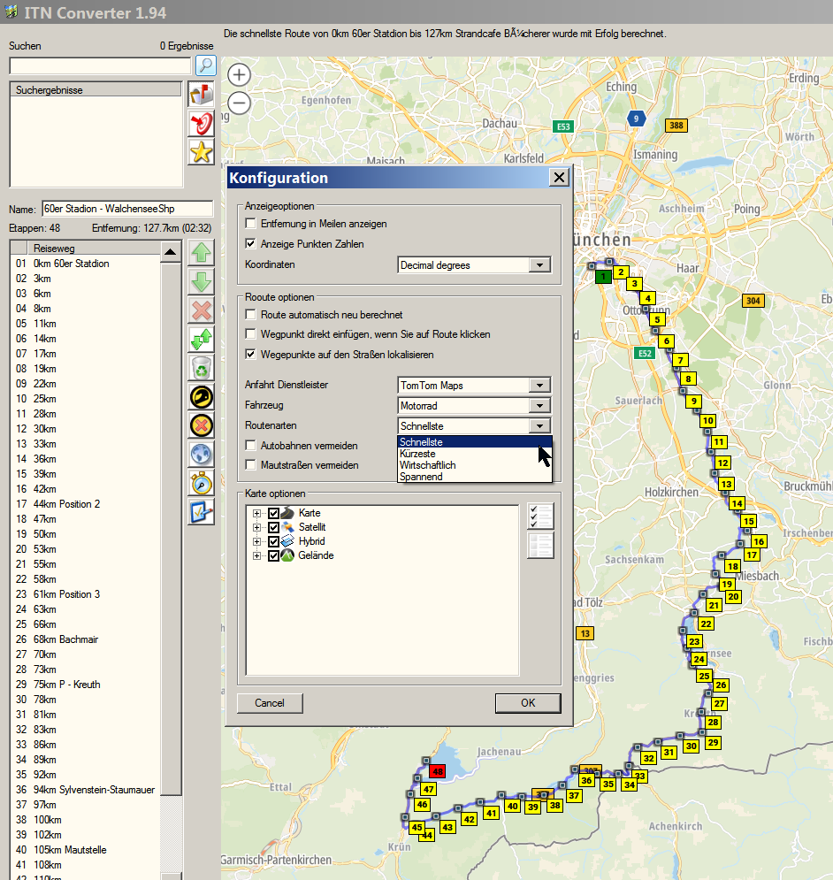Select Wirtschaftlich route type option
The height and width of the screenshot is (880, 833).
[474, 464]
